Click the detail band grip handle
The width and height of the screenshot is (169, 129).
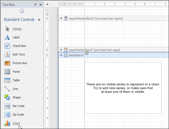click(47, 55)
